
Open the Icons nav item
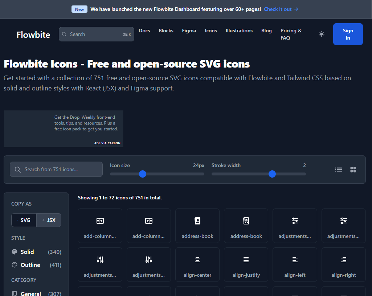point(211,31)
